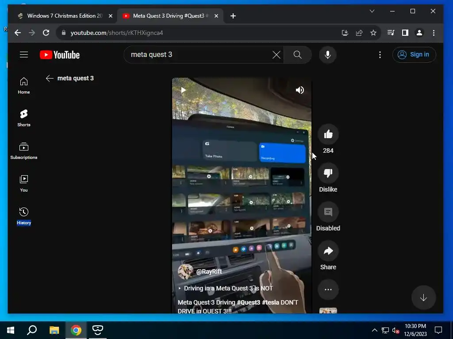Navigate back in Chrome
The width and height of the screenshot is (453, 339).
[18, 33]
